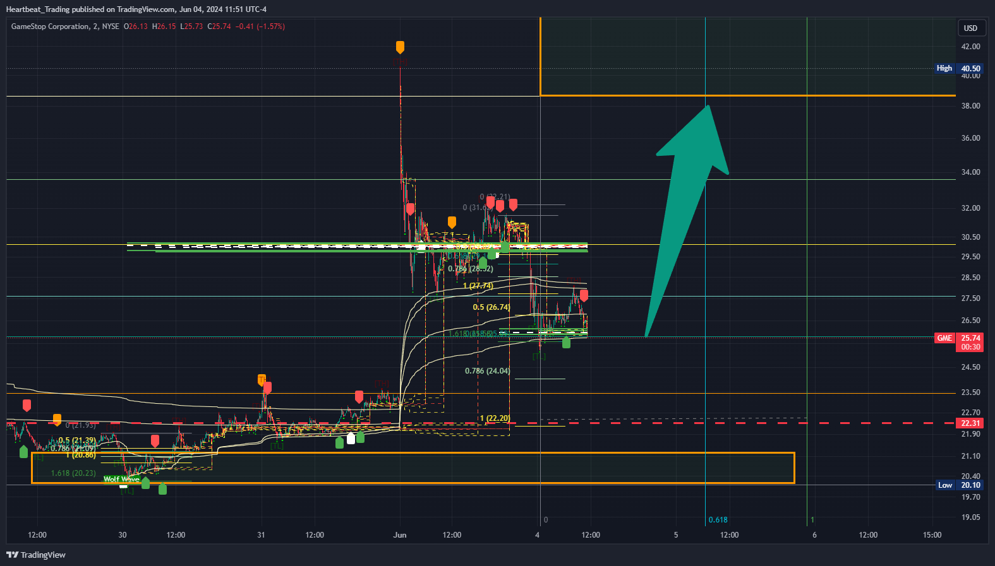Open the USD currency selector
Viewport: 995px width, 566px height.
[970, 28]
